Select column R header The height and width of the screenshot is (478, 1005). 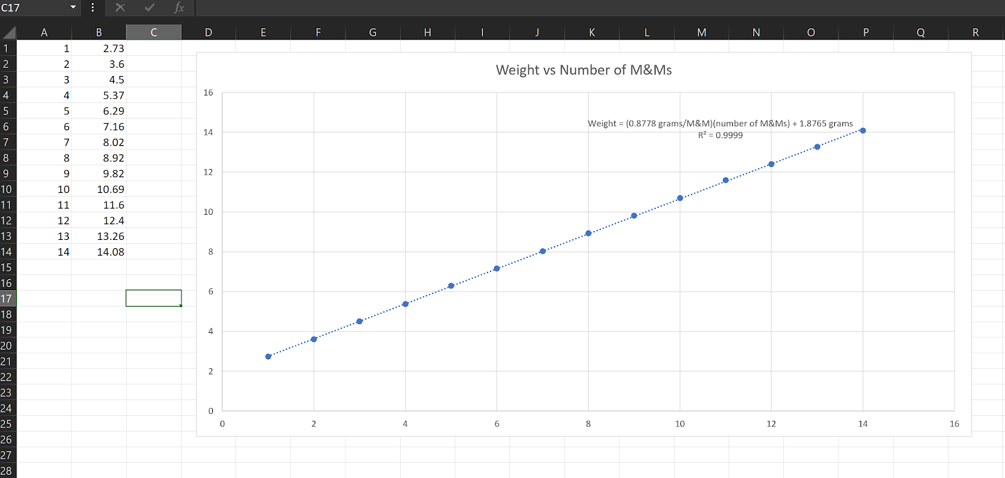point(975,33)
